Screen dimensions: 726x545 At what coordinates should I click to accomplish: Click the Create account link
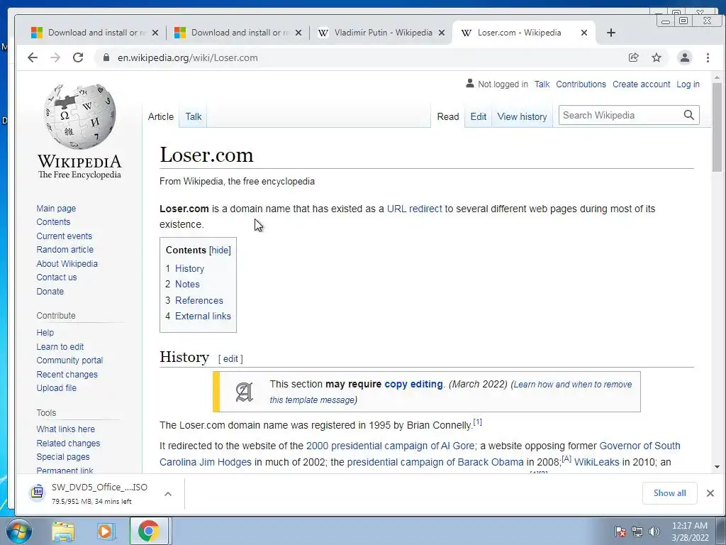pos(641,84)
